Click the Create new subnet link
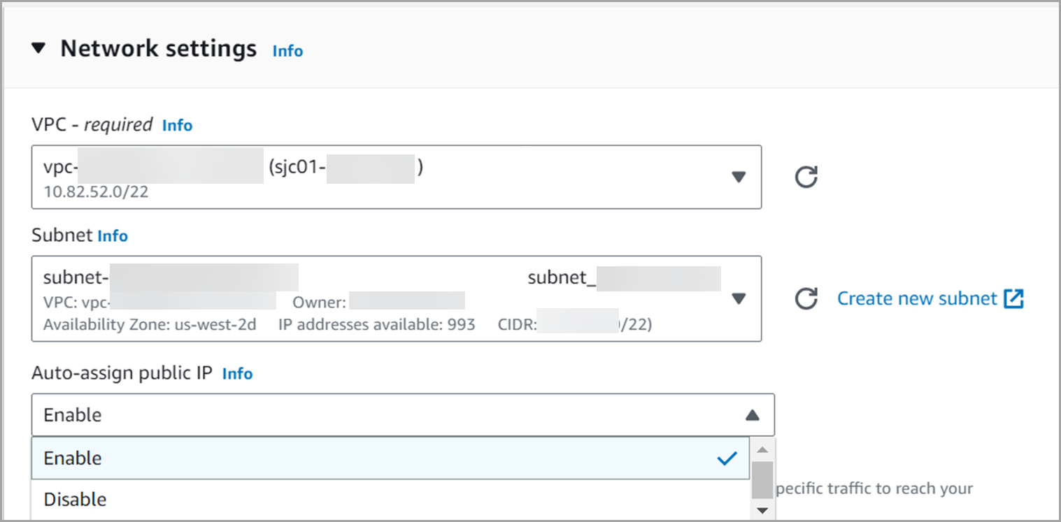1061x522 pixels. (917, 298)
